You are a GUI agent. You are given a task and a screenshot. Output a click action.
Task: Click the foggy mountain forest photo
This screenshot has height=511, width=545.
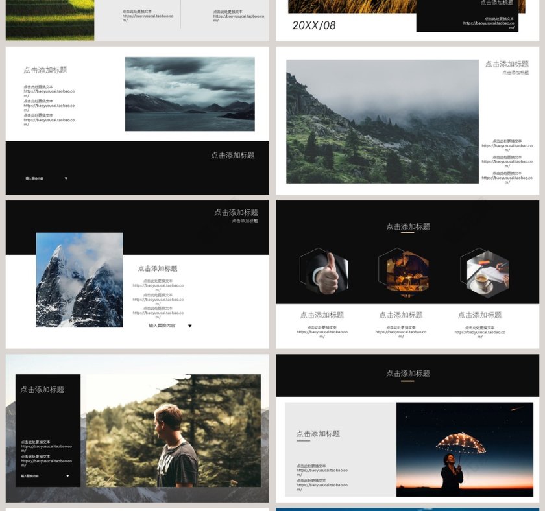382,121
